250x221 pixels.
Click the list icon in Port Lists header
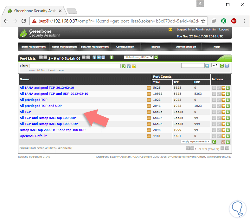pos(103,57)
